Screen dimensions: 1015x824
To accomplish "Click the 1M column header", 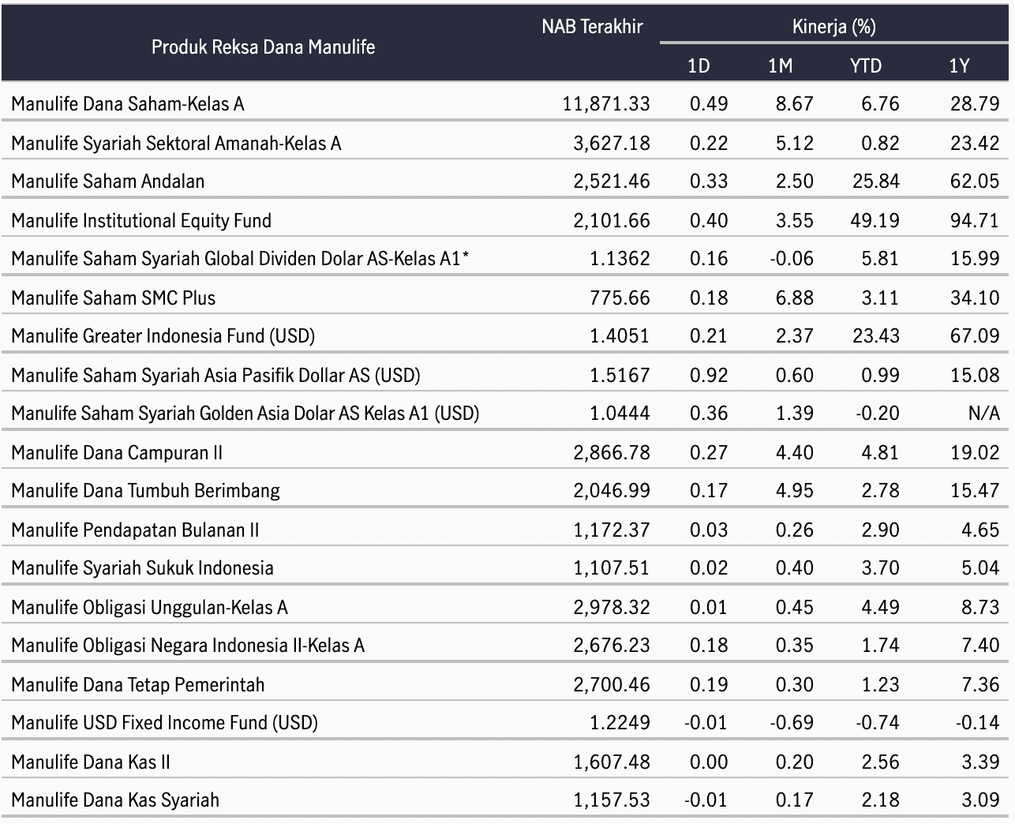I will click(780, 66).
